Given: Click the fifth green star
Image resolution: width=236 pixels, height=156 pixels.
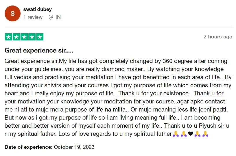Looking at the screenshot, I should [40, 37].
